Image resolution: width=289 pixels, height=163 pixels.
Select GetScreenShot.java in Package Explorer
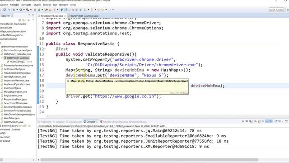click(14, 69)
